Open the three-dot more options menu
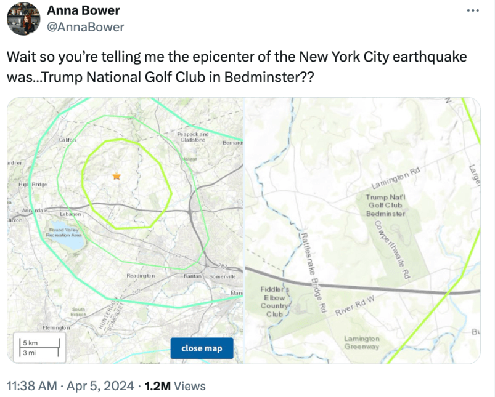 click(472, 10)
